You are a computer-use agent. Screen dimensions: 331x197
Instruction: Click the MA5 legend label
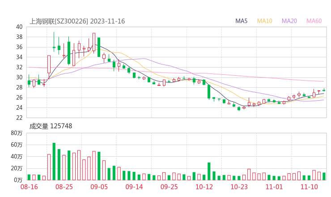(241, 21)
